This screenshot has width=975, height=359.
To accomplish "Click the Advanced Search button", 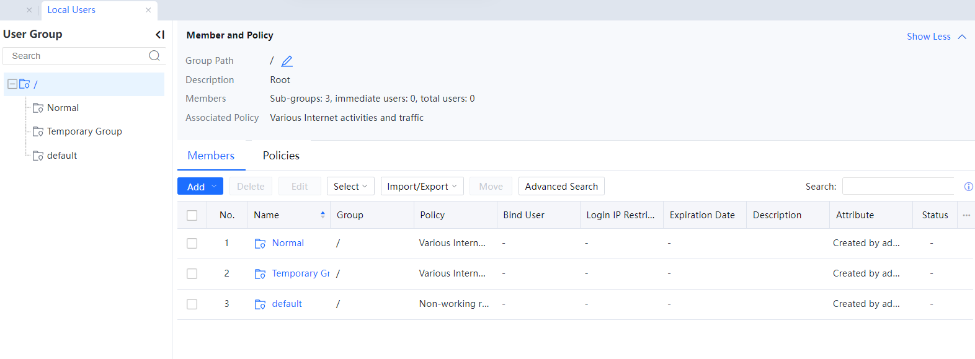I will 561,187.
